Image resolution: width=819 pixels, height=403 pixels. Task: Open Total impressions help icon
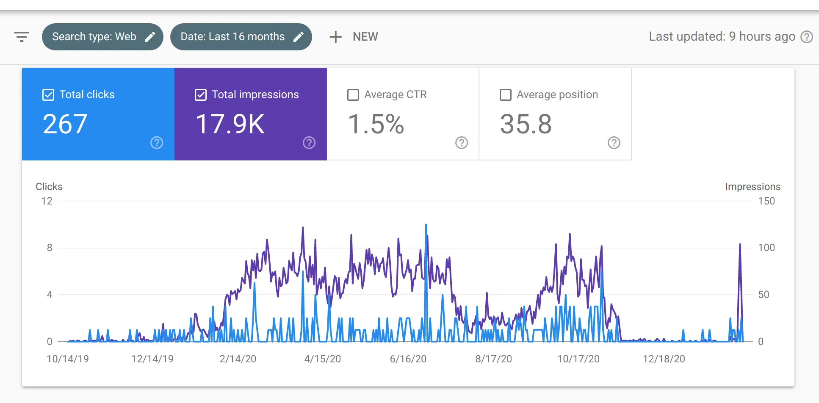point(309,143)
